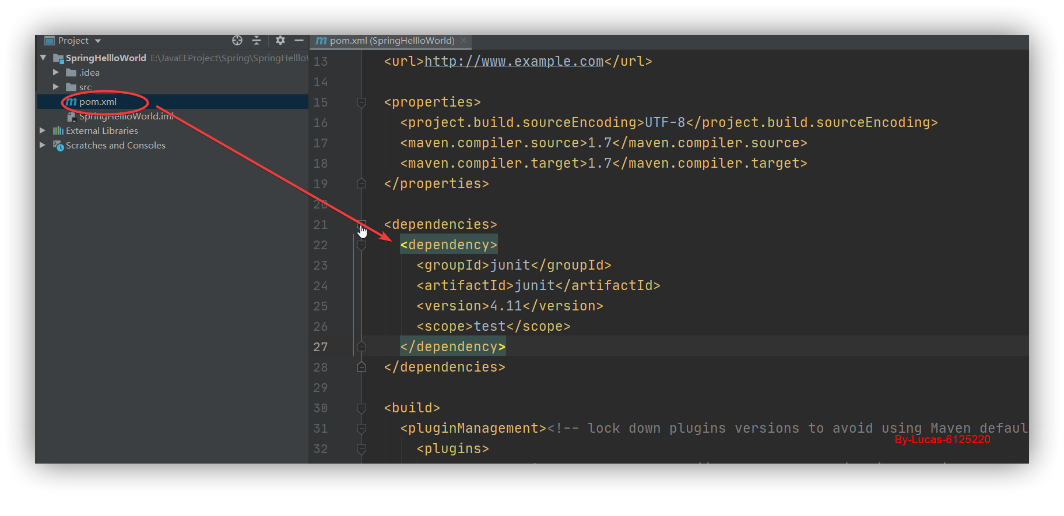The image size is (1064, 516).
Task: Fold the build block at line 30
Action: (361, 408)
